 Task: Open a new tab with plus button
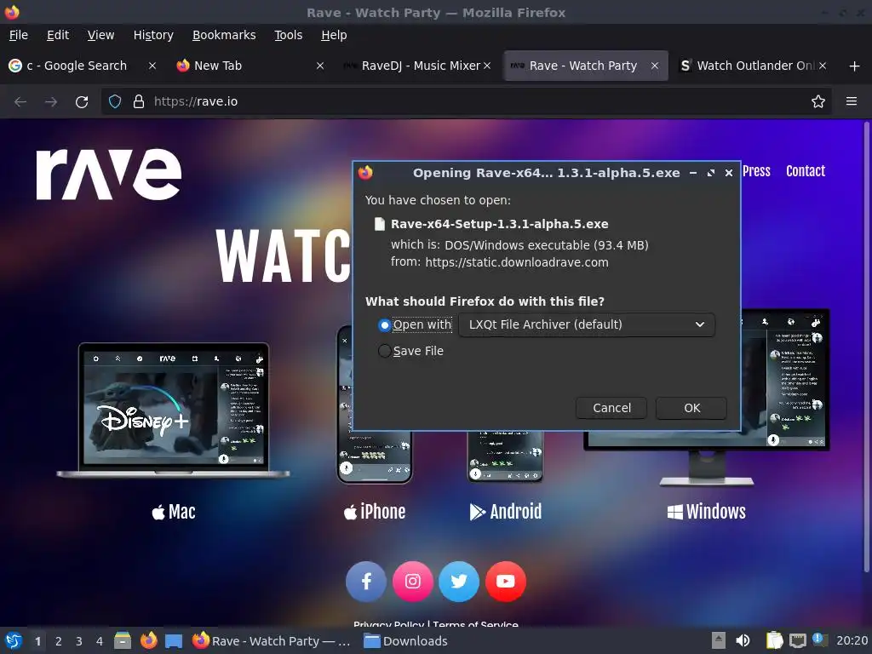coord(855,66)
